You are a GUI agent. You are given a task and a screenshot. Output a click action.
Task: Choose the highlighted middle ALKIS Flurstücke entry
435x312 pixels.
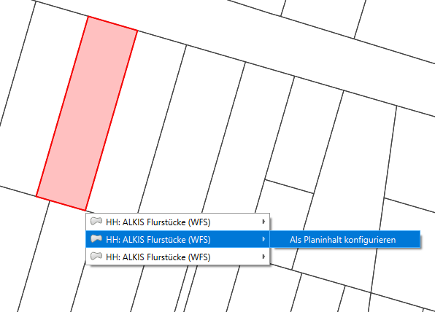tap(177, 239)
